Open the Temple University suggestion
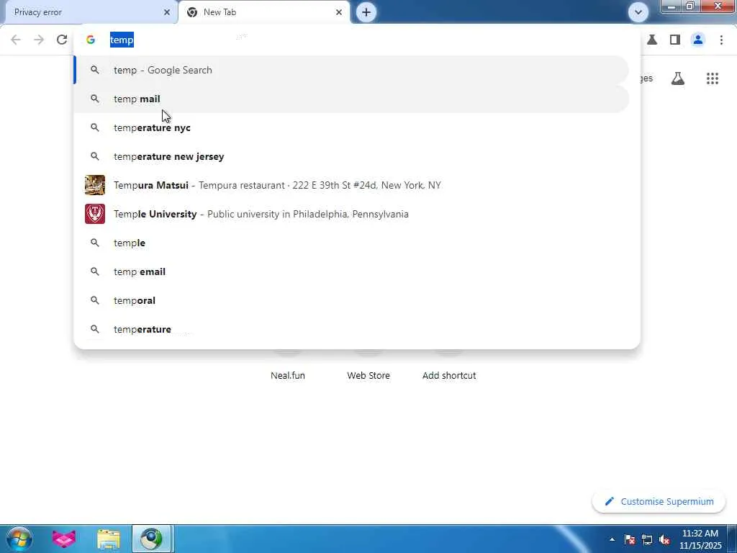 pos(351,214)
